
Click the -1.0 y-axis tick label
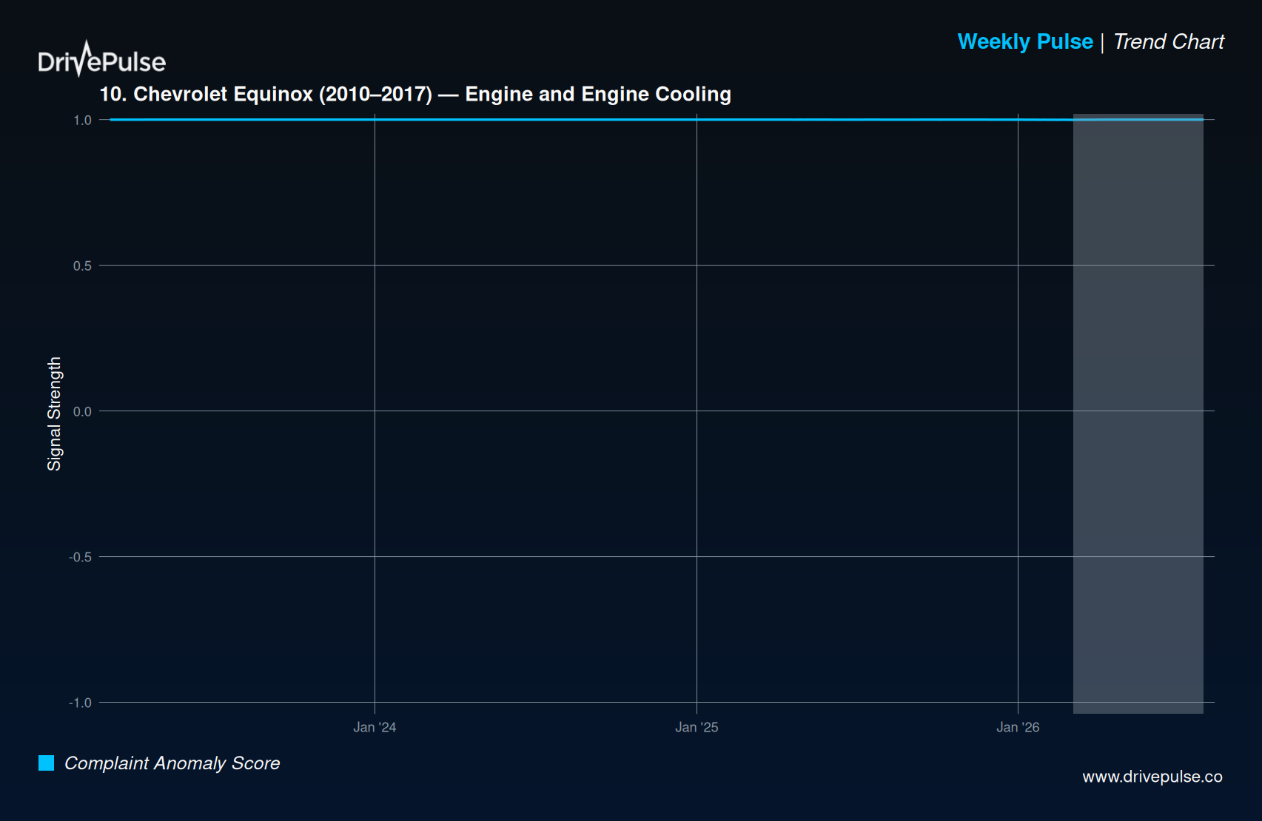[x=80, y=703]
